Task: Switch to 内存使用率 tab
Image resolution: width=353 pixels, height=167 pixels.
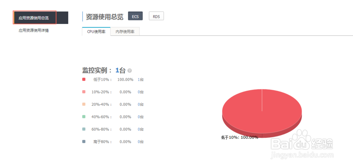Action: tap(125, 31)
